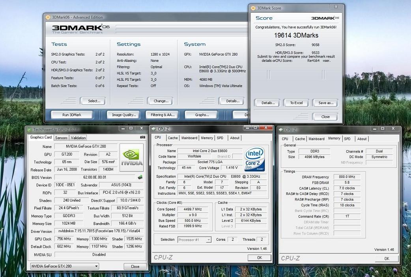Click OK in center CPU-Z window

(x=260, y=258)
